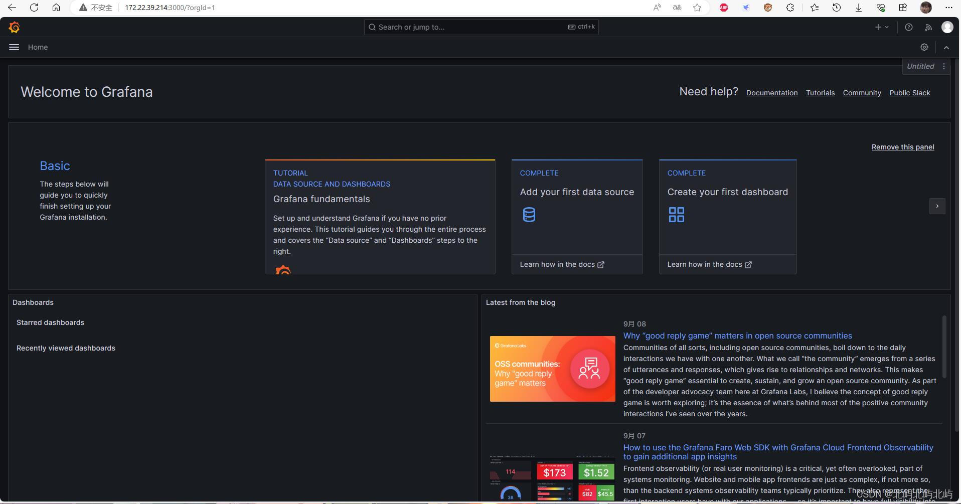961x504 pixels.
Task: Click the Dashboards panel title
Action: (33, 302)
